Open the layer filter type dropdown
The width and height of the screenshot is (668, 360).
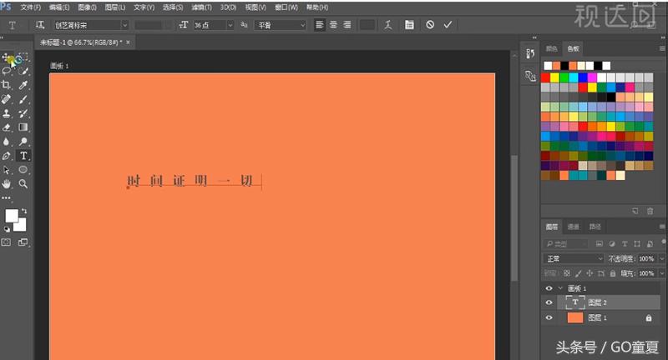tap(566, 244)
